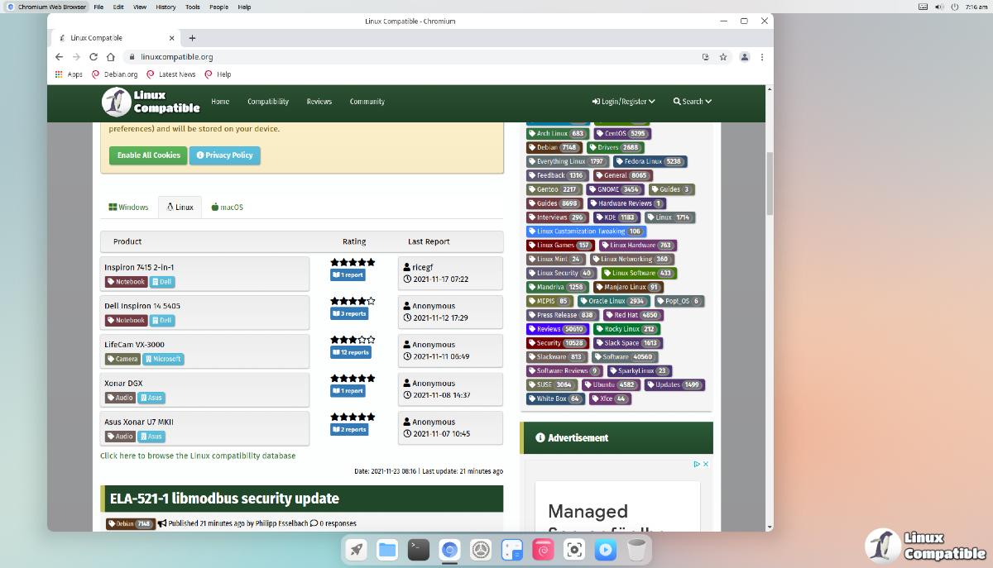Bookmark this page with the star icon
This screenshot has width=993, height=568.
pyautogui.click(x=723, y=57)
